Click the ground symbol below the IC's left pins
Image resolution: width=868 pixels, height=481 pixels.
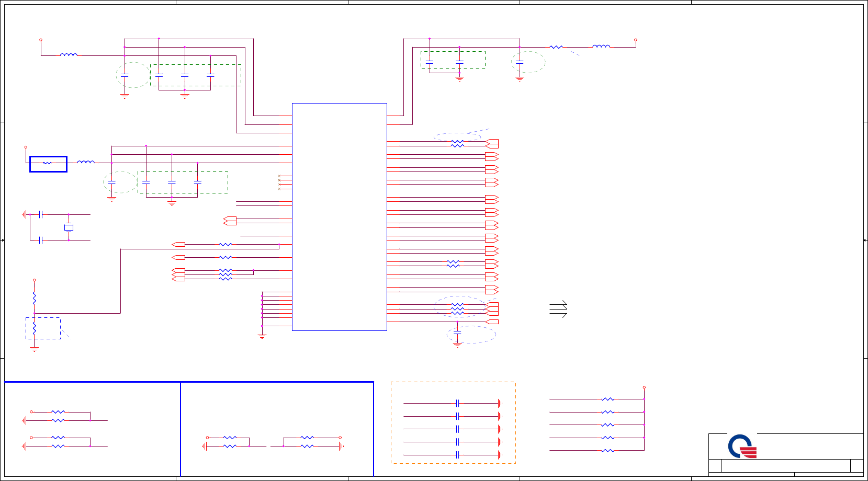262,336
